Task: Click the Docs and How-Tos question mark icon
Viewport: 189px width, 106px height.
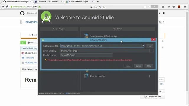Action: point(86,76)
